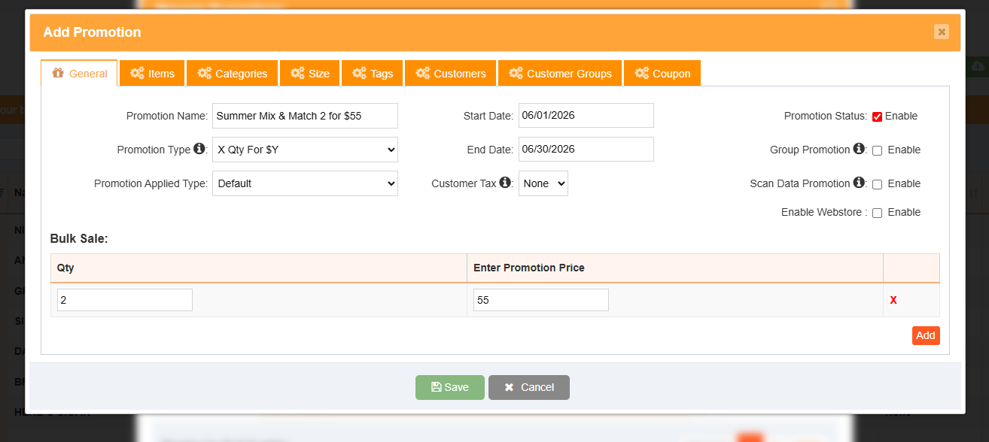Viewport: 989px width, 442px height.
Task: Open the Categories tab
Action: point(233,74)
